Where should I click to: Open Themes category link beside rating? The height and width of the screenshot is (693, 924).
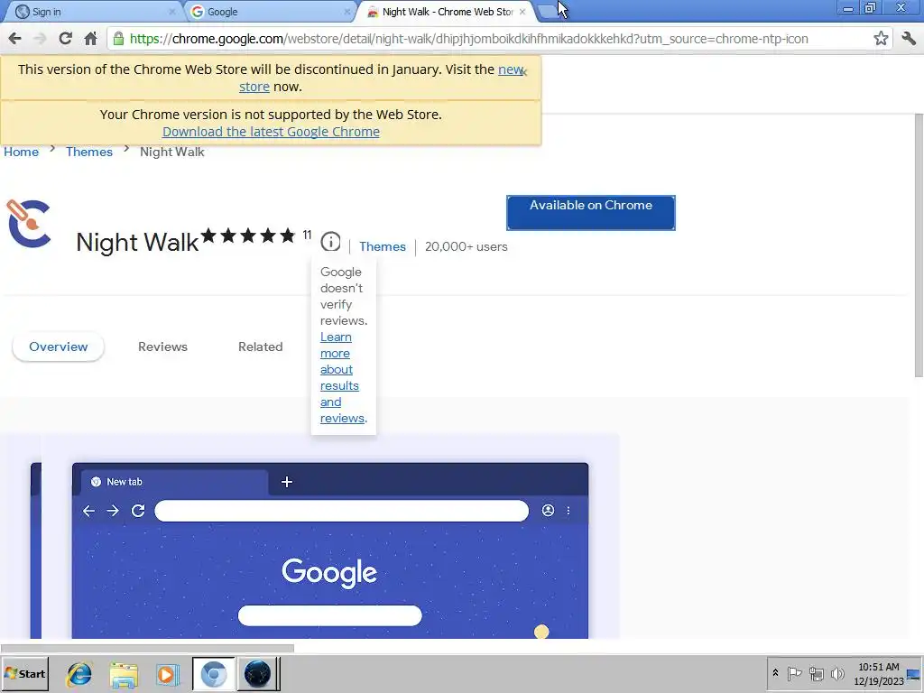(383, 246)
